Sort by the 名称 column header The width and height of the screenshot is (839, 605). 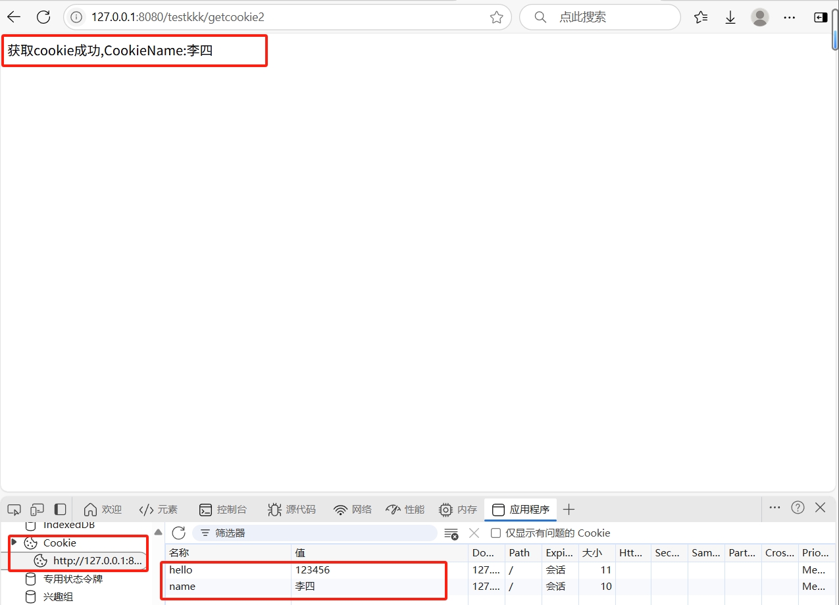pos(228,553)
